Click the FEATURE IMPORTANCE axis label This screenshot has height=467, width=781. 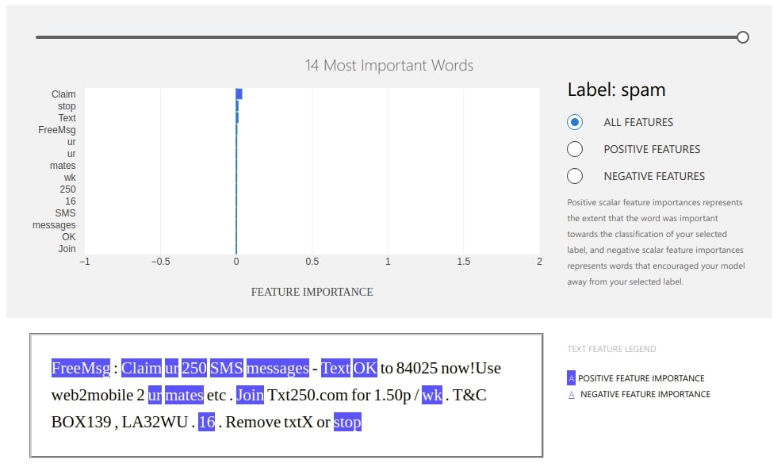pyautogui.click(x=312, y=292)
